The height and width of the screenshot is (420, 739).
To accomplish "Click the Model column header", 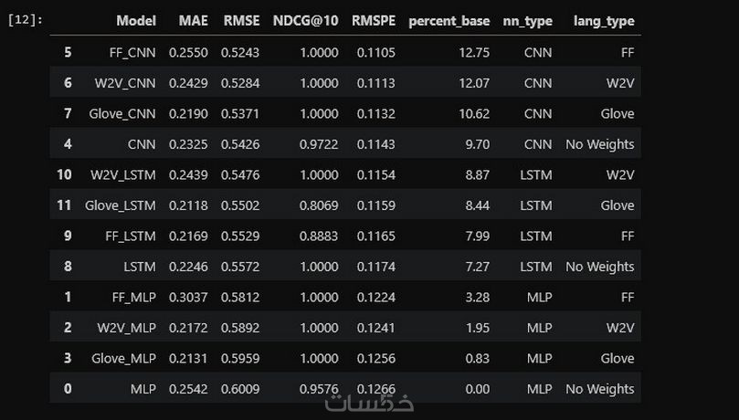I will (x=135, y=21).
